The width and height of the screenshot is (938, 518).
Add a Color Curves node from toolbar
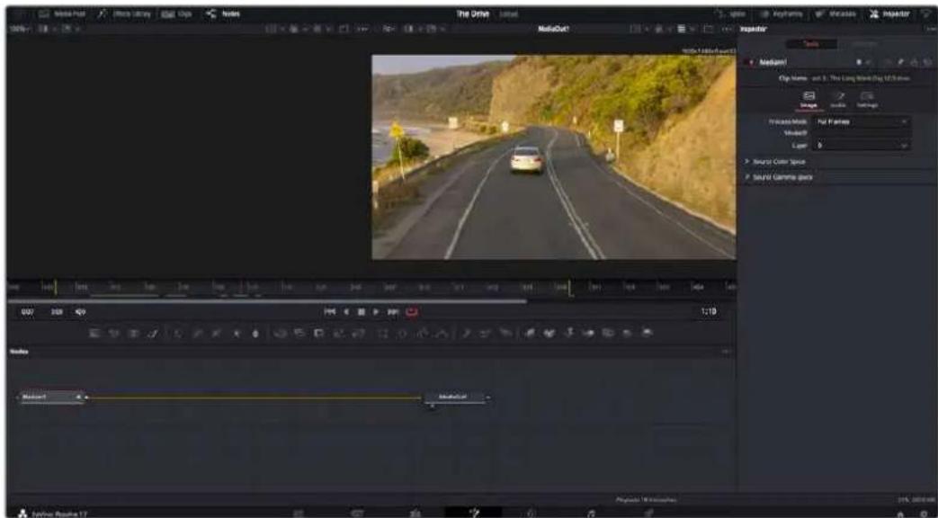click(x=198, y=333)
